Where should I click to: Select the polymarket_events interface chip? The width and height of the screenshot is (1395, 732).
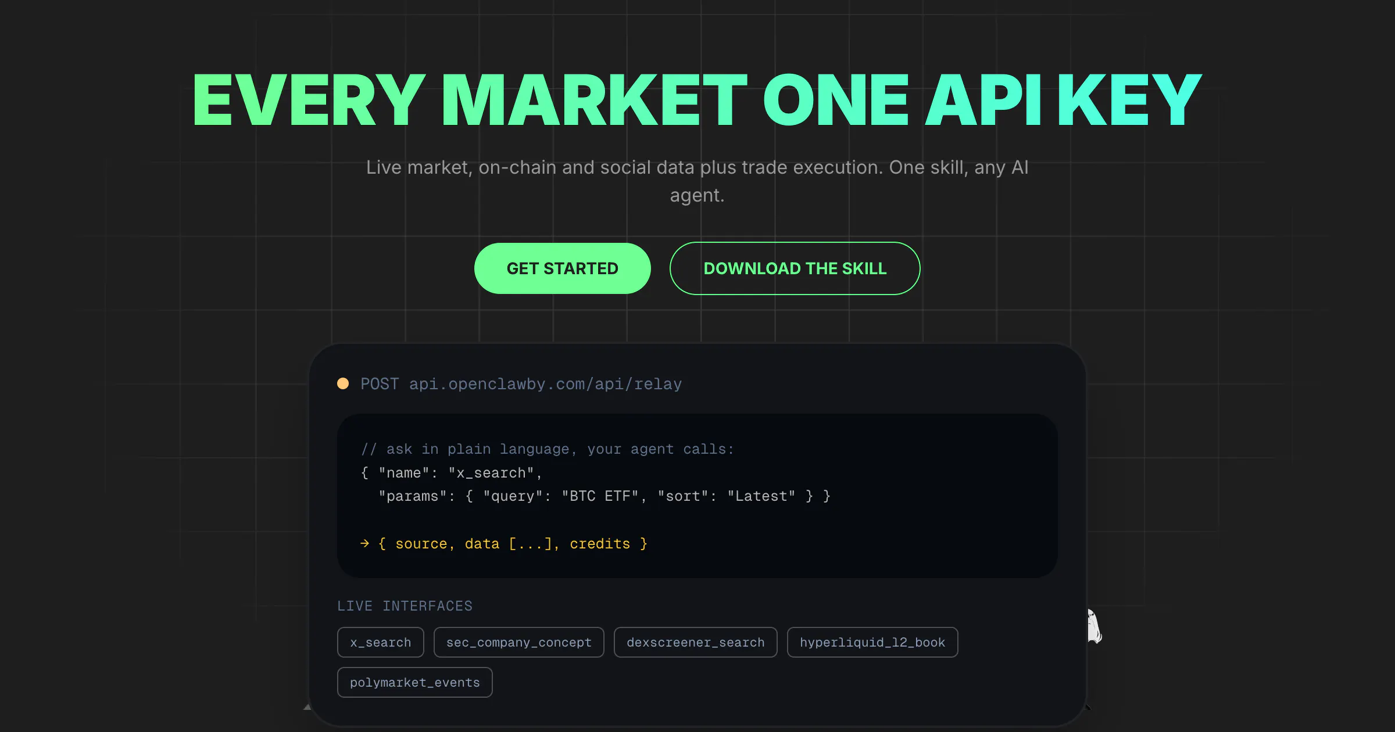coord(414,682)
